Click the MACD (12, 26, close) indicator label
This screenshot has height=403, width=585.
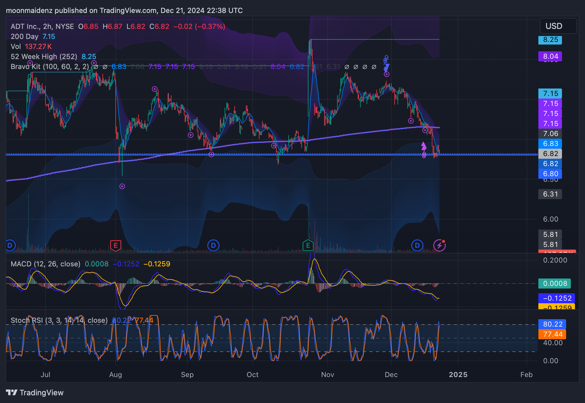click(x=45, y=264)
